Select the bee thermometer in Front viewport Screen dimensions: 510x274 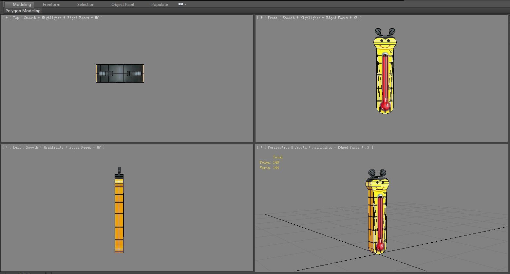pos(385,71)
